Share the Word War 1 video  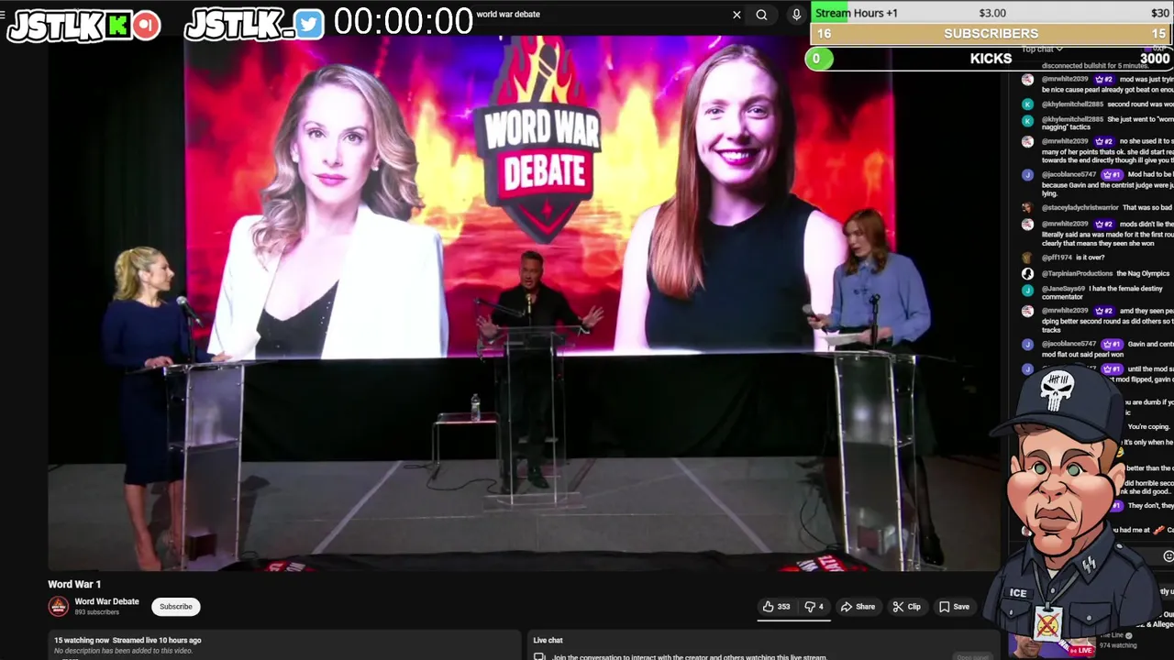pyautogui.click(x=858, y=607)
